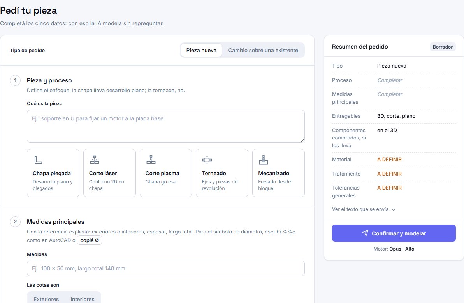Switch to Cambio sobre una existente
Image resolution: width=464 pixels, height=303 pixels.
pos(263,50)
